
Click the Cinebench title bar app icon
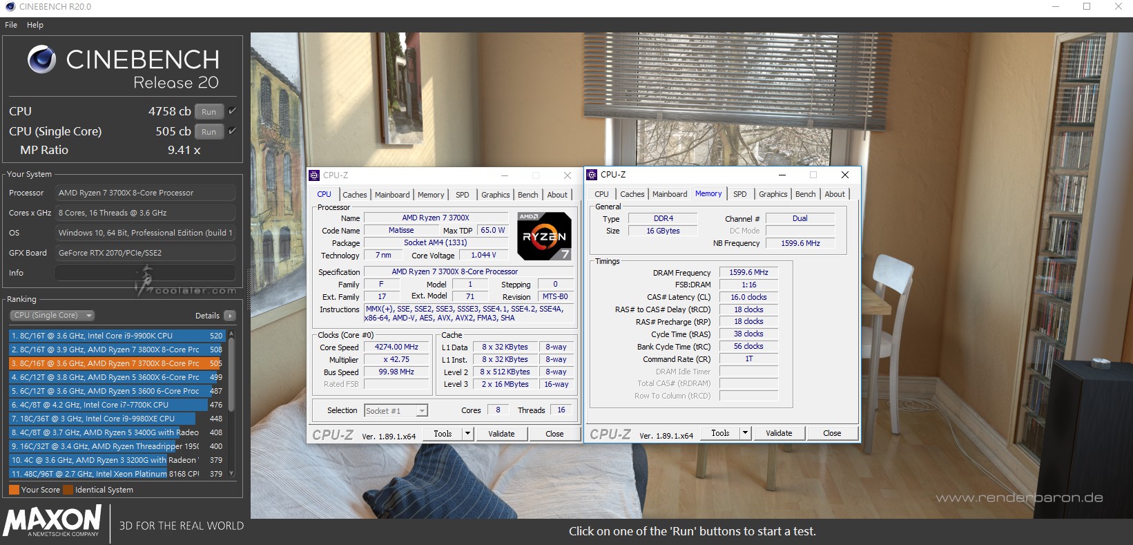click(x=10, y=7)
